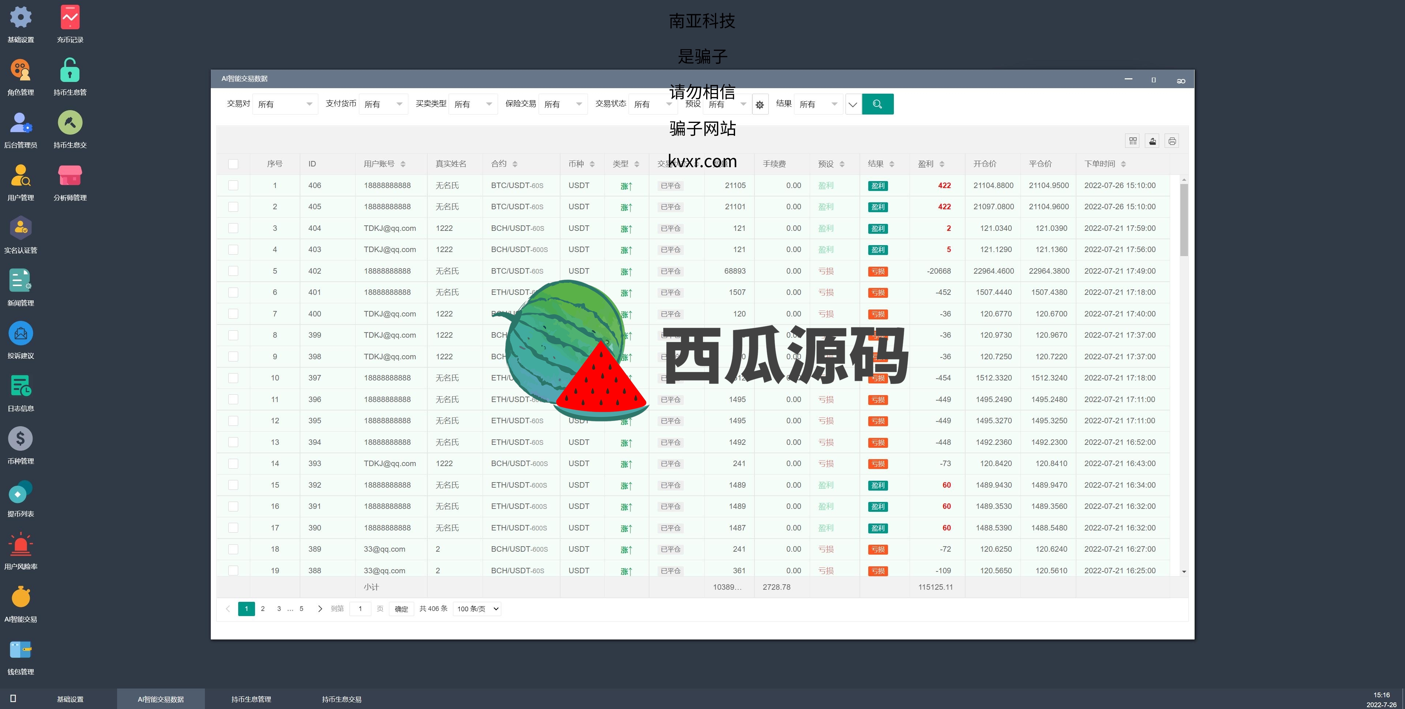Switch to AI智能交易数据 taskbar tab

point(161,699)
